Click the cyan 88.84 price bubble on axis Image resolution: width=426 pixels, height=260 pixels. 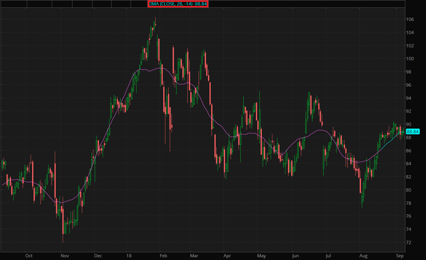coord(413,132)
